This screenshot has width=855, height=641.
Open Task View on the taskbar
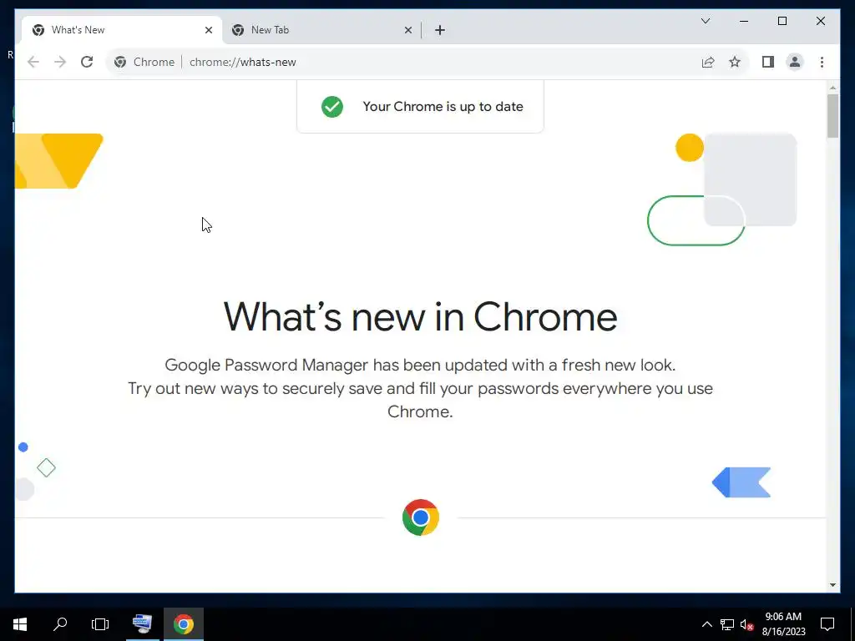pyautogui.click(x=100, y=624)
